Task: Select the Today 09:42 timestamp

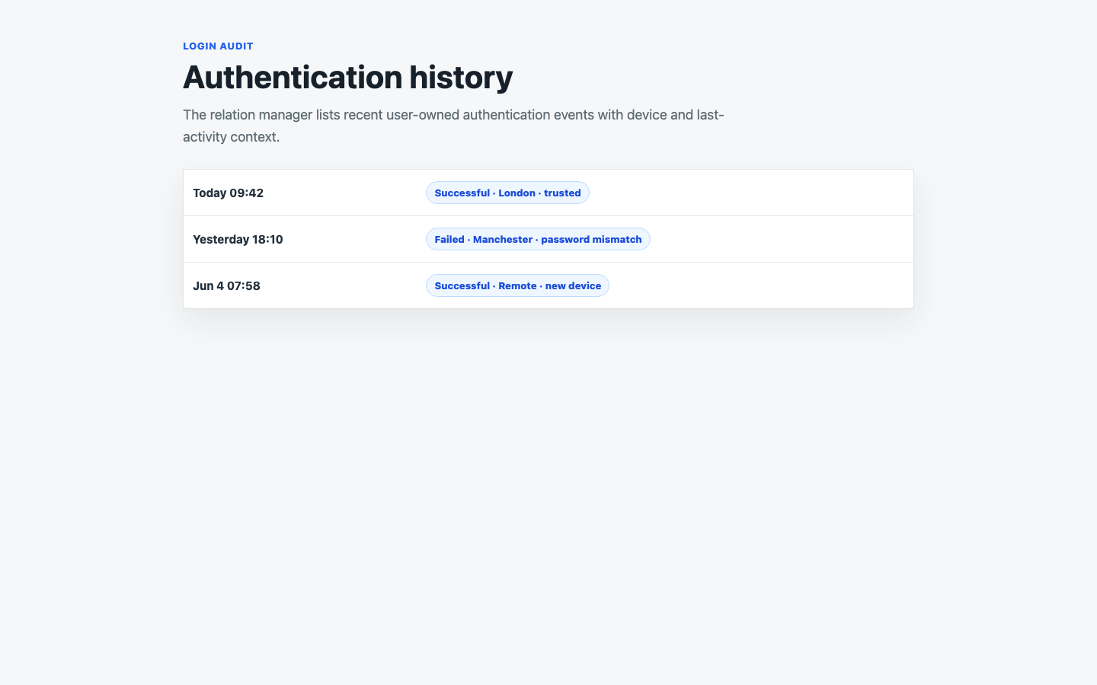Action: click(228, 193)
